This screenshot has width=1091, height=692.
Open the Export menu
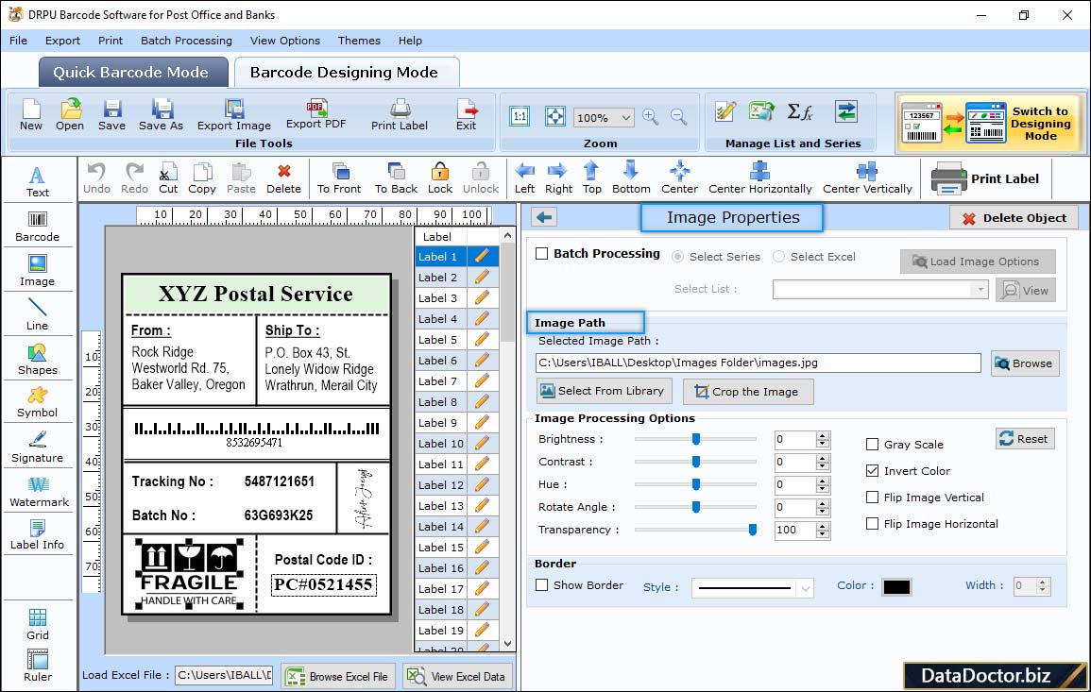(62, 41)
